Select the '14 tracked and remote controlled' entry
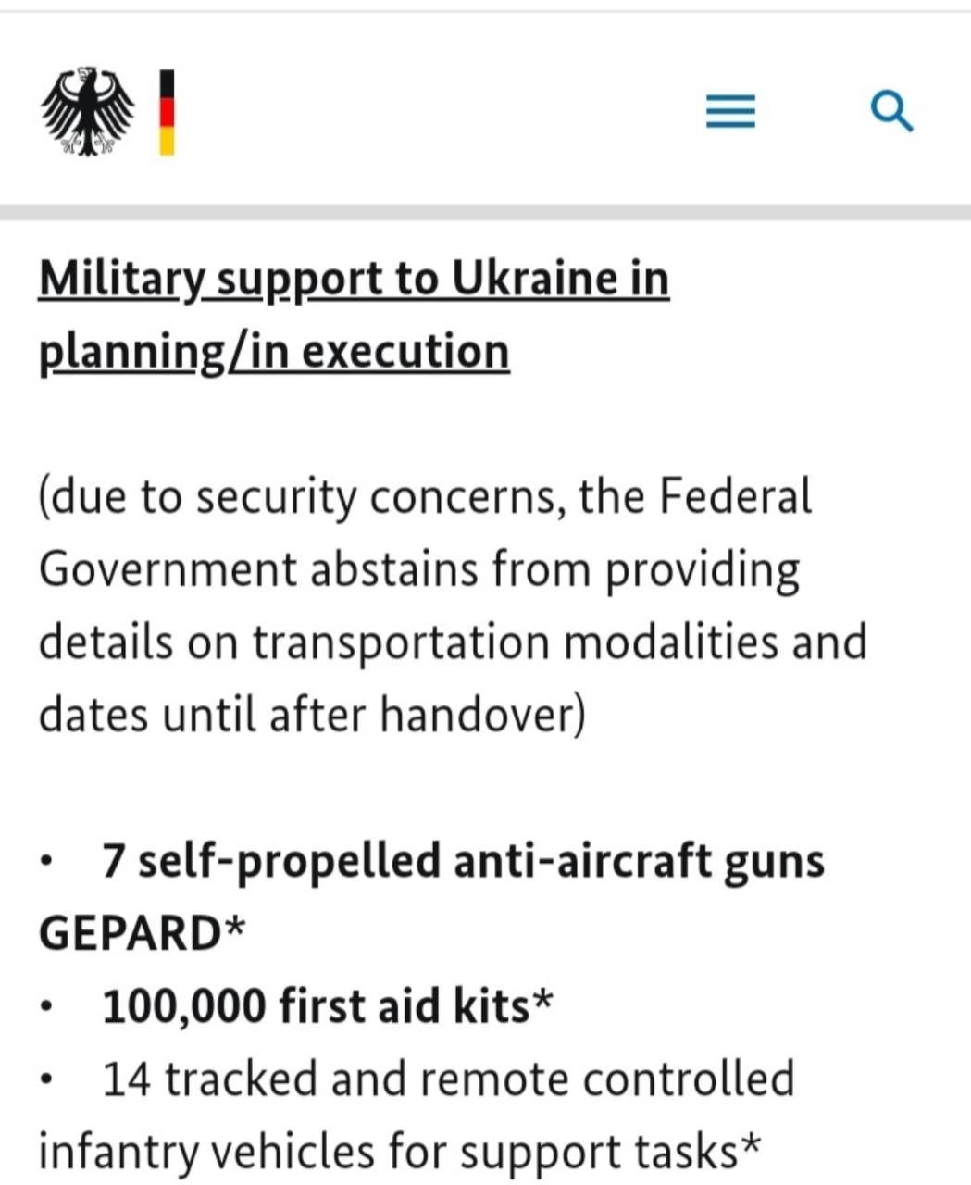971x1185 pixels. (448, 1079)
